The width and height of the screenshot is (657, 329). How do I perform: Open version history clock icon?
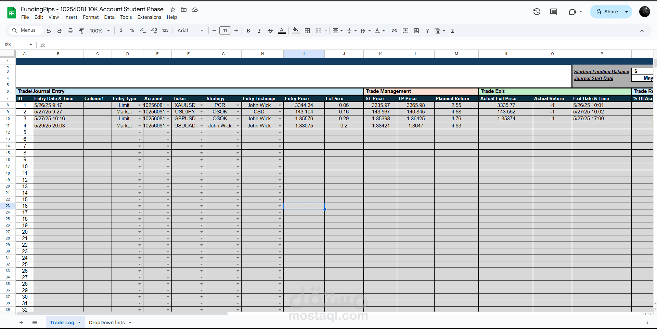537,12
